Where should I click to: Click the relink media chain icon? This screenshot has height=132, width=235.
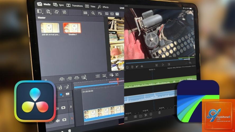tap(64, 12)
